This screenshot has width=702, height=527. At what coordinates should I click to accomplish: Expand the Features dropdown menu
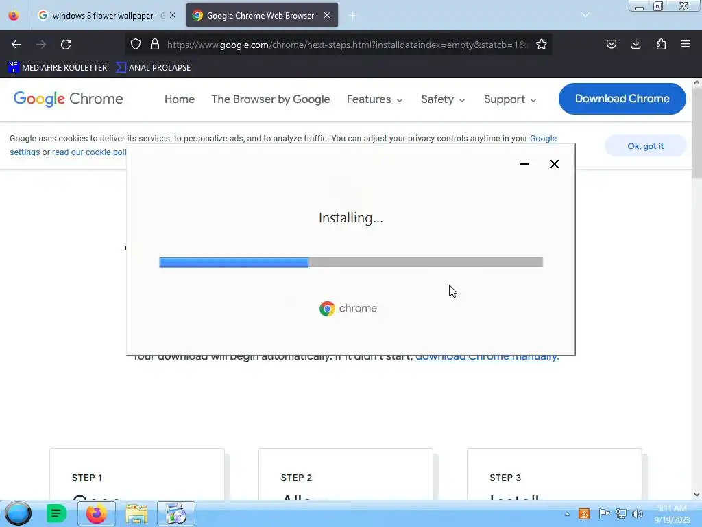click(x=374, y=99)
